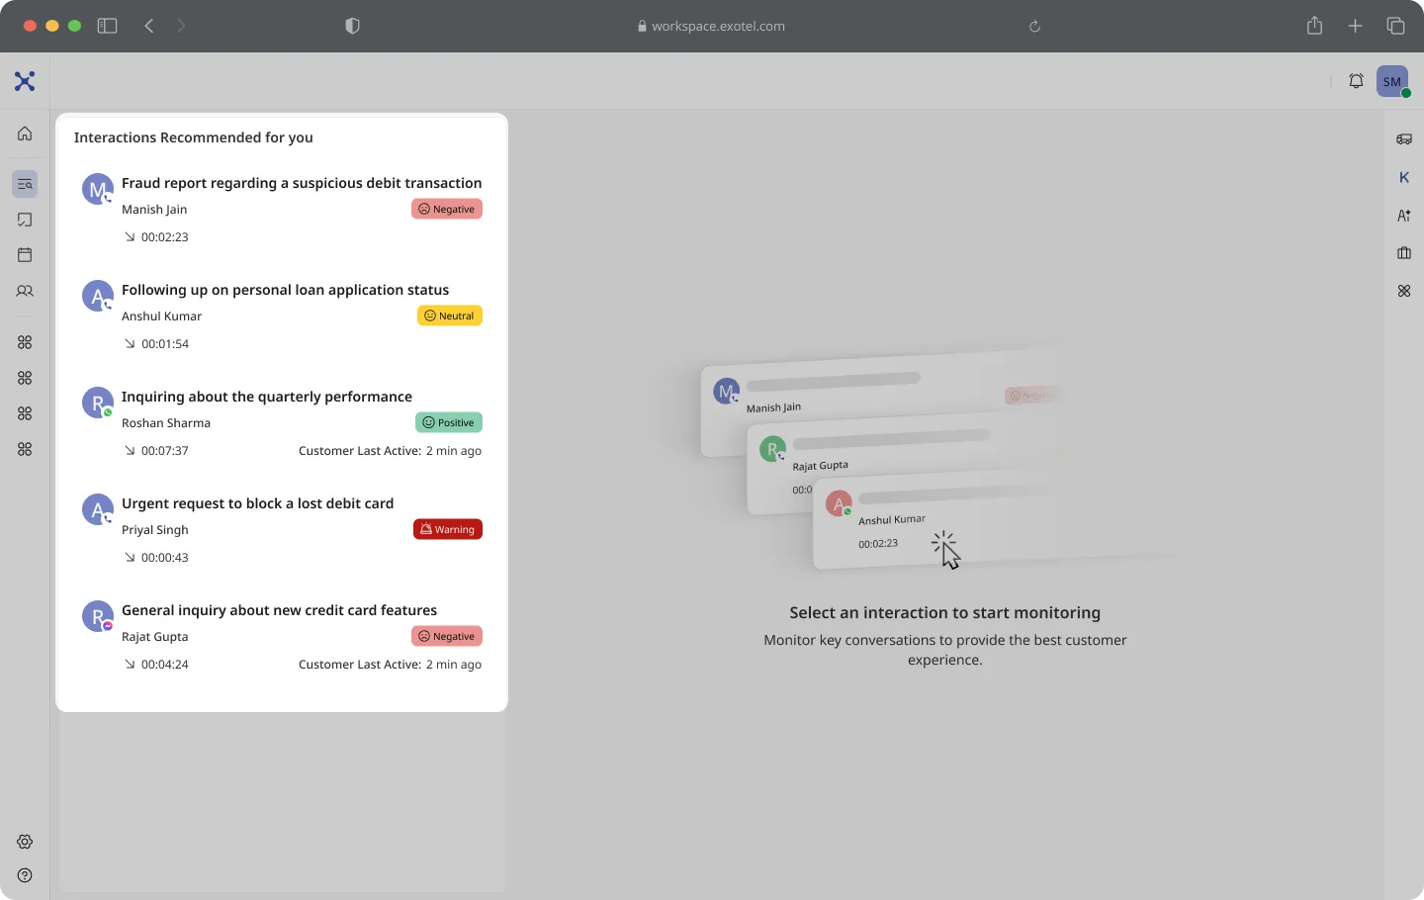Click duration 00:02:23 in the interactions list
This screenshot has height=900, width=1424.
pyautogui.click(x=164, y=237)
